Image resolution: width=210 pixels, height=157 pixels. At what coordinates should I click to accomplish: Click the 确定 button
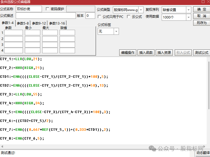201,9
